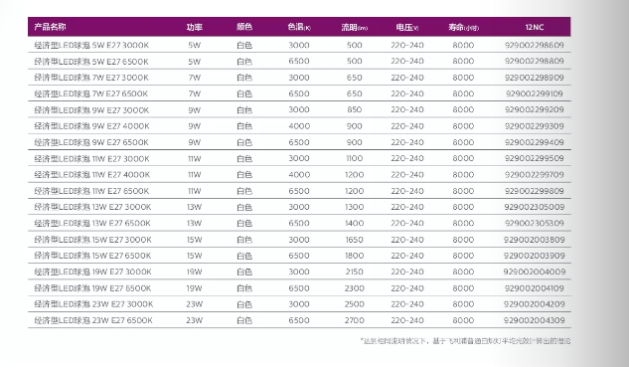Click the 经济型LED球泡 11W E27 4000K name
Viewport: 629px width, 367px height.
(92, 175)
